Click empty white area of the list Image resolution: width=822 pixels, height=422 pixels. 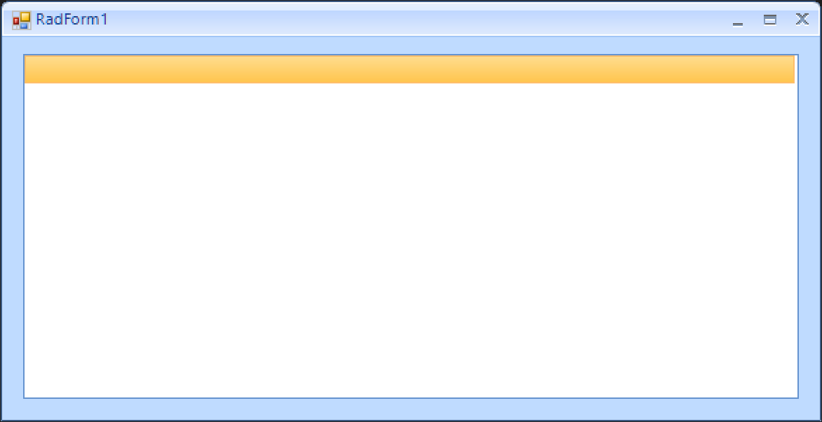(x=411, y=240)
